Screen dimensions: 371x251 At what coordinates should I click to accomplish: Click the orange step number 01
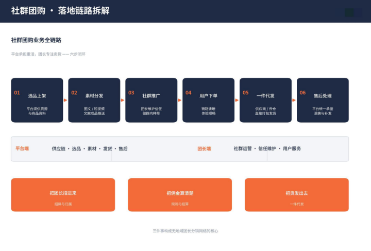[17, 93]
